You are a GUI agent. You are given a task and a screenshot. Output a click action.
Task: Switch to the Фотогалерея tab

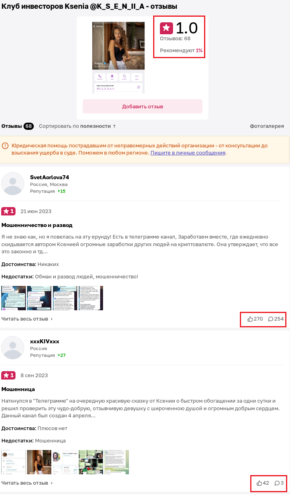click(267, 126)
